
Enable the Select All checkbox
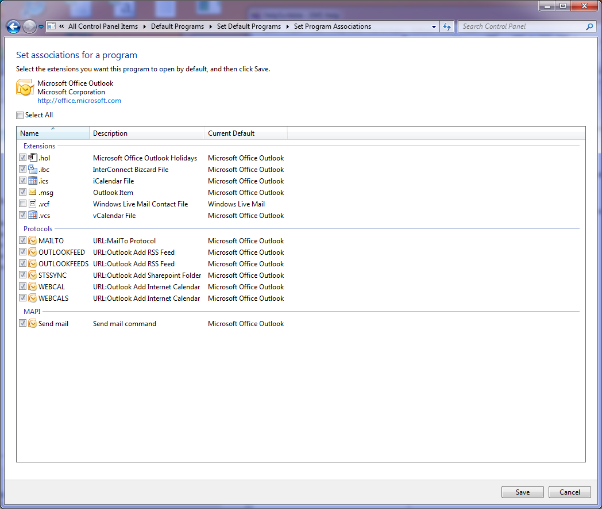point(20,115)
